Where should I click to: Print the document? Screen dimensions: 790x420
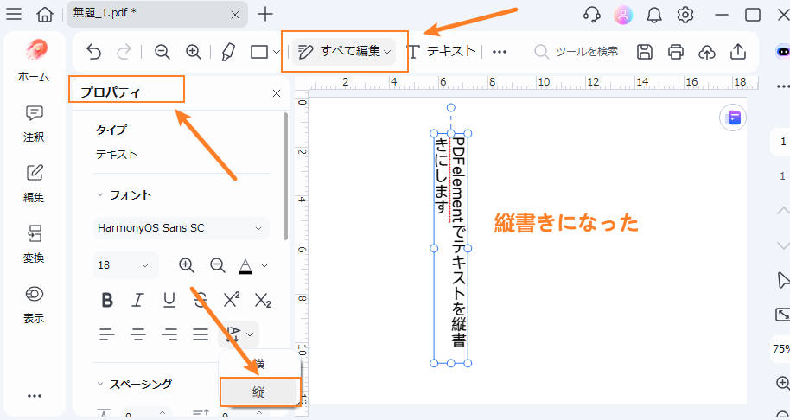pyautogui.click(x=676, y=51)
